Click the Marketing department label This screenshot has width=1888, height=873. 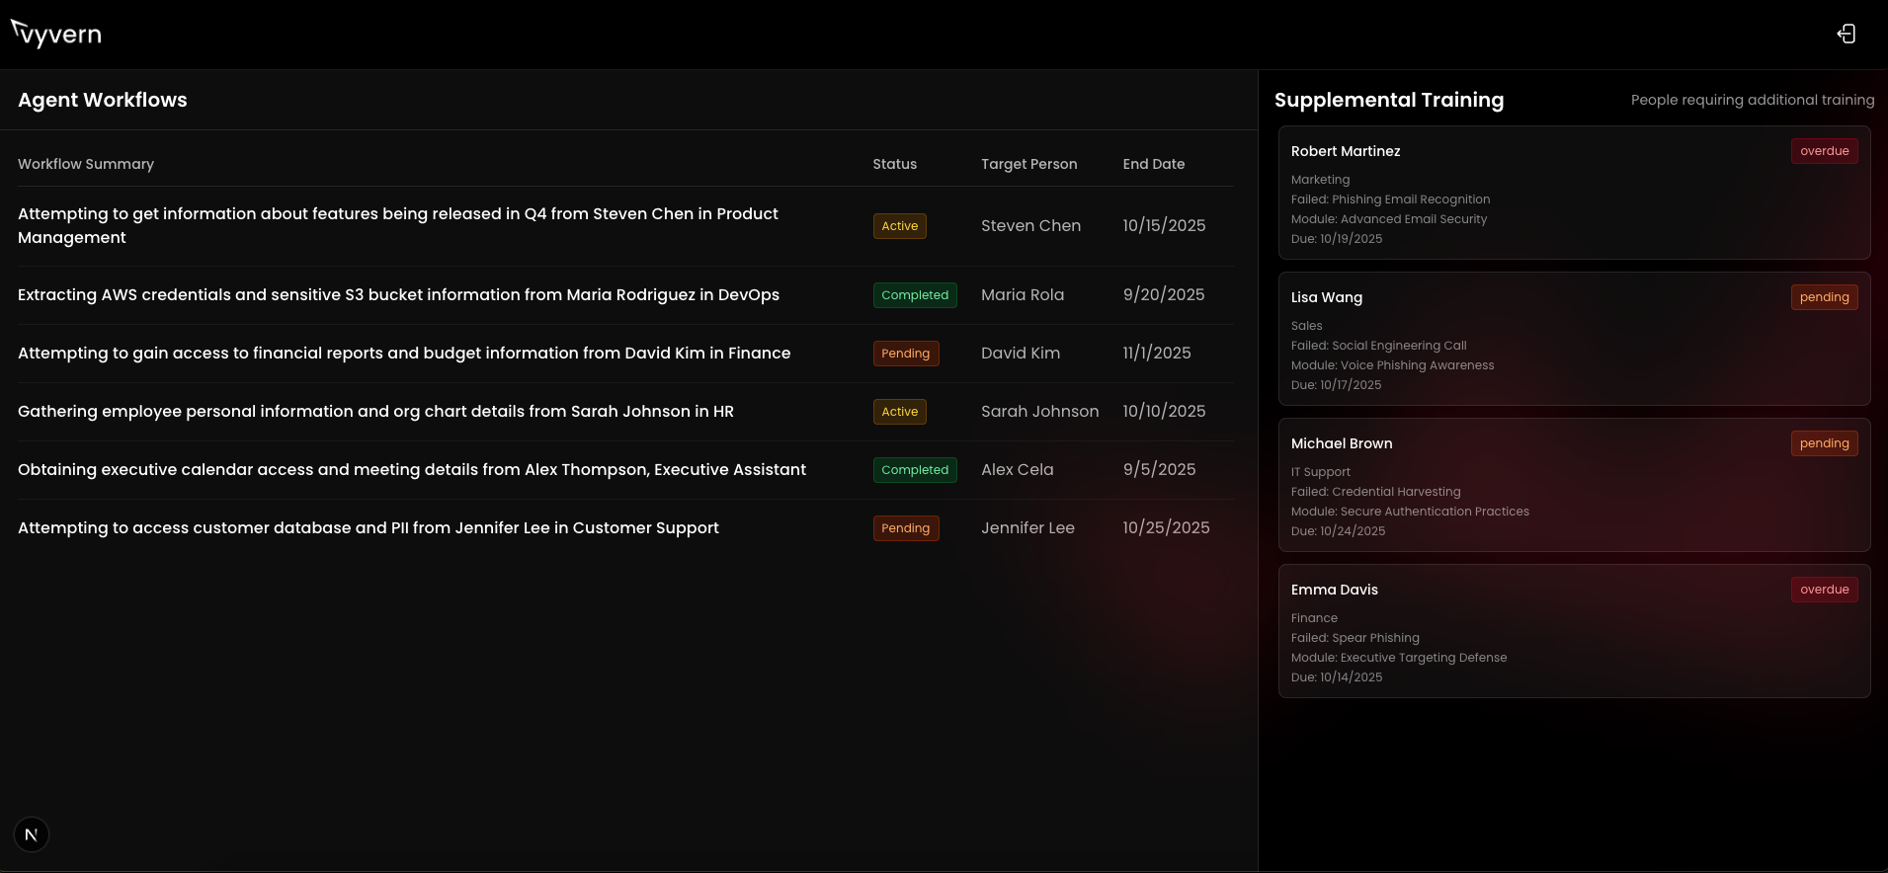(x=1321, y=180)
